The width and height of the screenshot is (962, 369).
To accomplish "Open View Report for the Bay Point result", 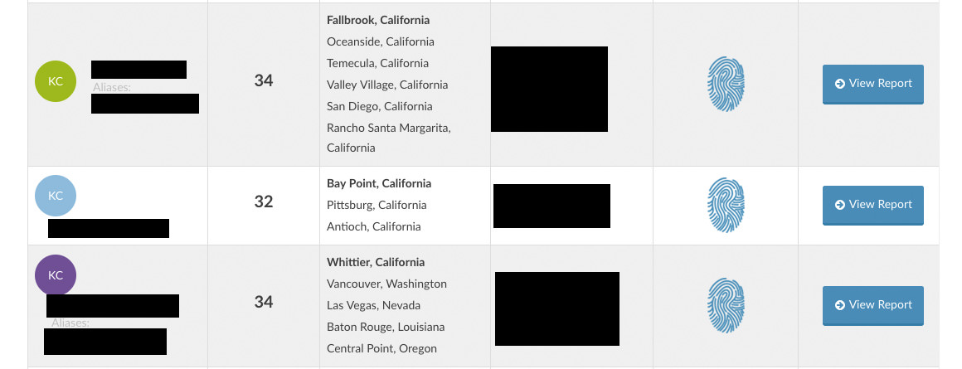I will tap(872, 205).
